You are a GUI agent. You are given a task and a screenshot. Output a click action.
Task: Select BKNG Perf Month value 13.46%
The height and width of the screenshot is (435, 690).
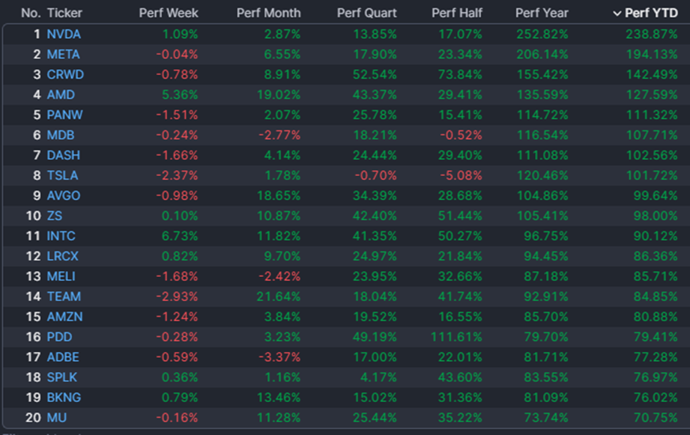pos(279,398)
